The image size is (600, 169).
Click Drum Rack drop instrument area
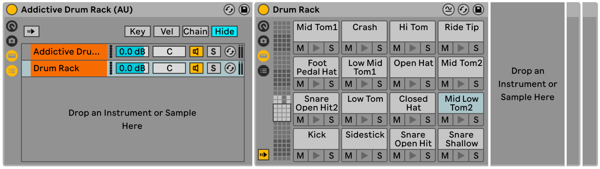click(x=528, y=84)
